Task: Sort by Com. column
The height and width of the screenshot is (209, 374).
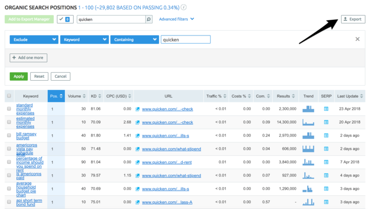Action: [x=263, y=96]
